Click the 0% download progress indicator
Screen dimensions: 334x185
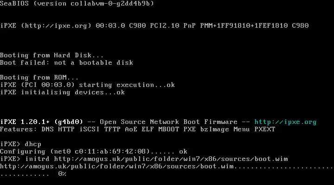pos(62,174)
